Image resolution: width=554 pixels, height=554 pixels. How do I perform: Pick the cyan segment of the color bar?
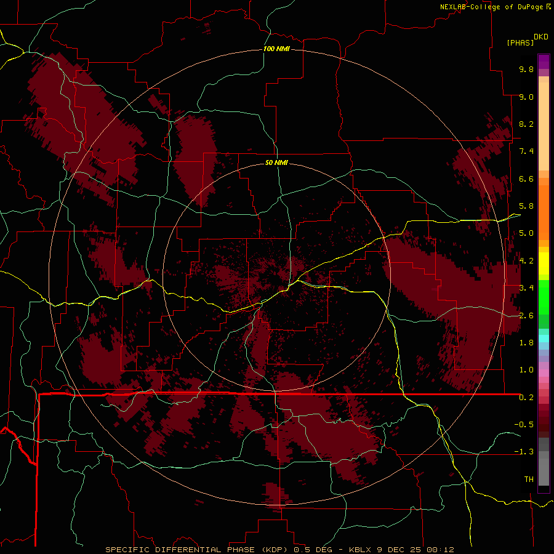click(x=544, y=339)
